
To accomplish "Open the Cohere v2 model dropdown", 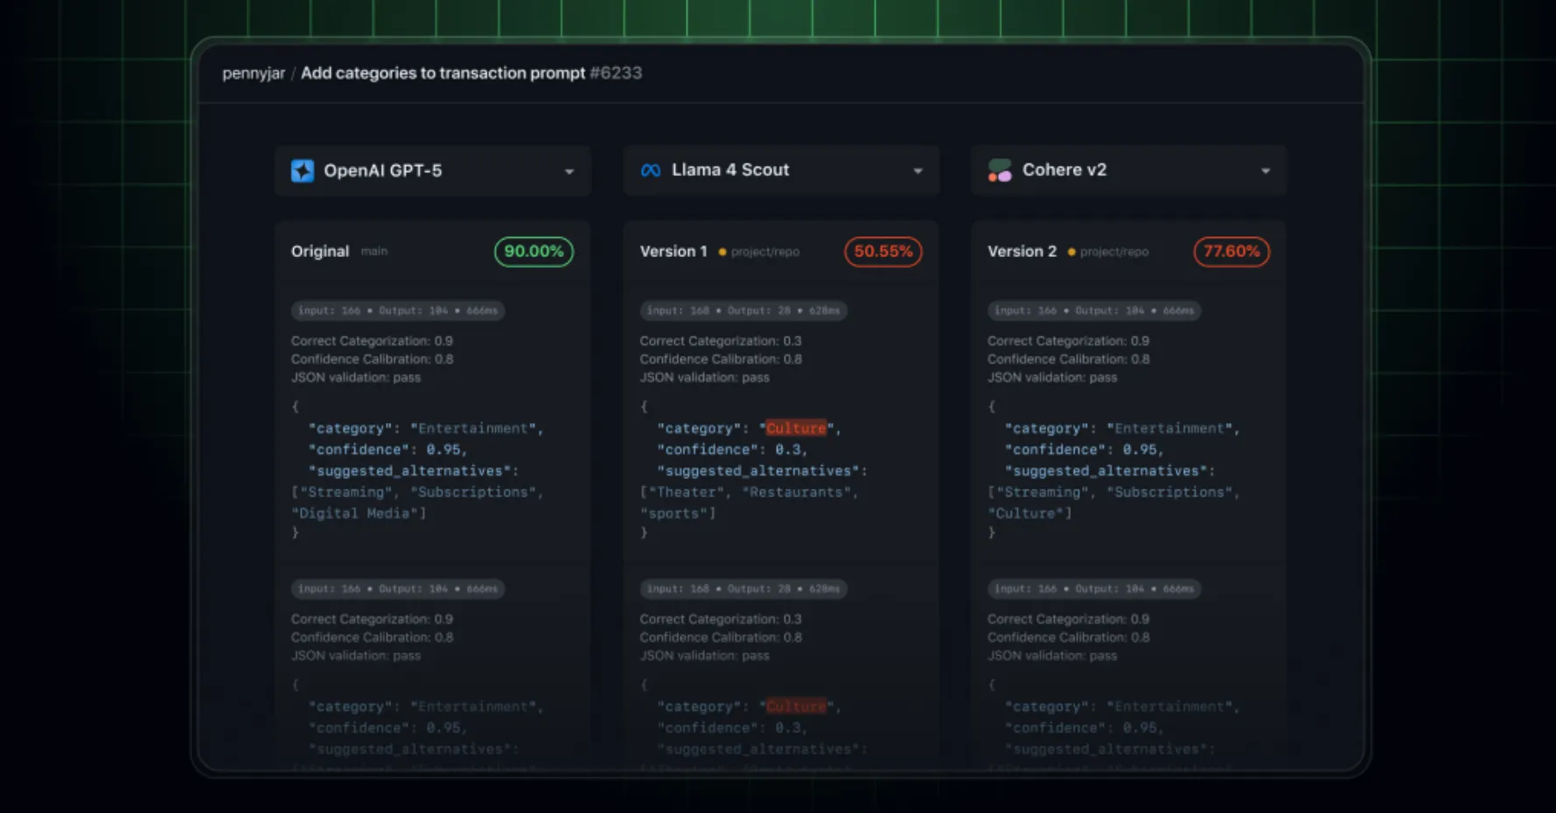I will click(x=1265, y=171).
